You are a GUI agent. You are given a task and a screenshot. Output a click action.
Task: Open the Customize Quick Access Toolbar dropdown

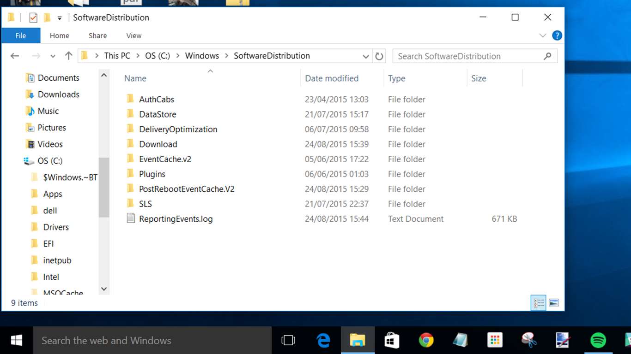click(x=60, y=18)
